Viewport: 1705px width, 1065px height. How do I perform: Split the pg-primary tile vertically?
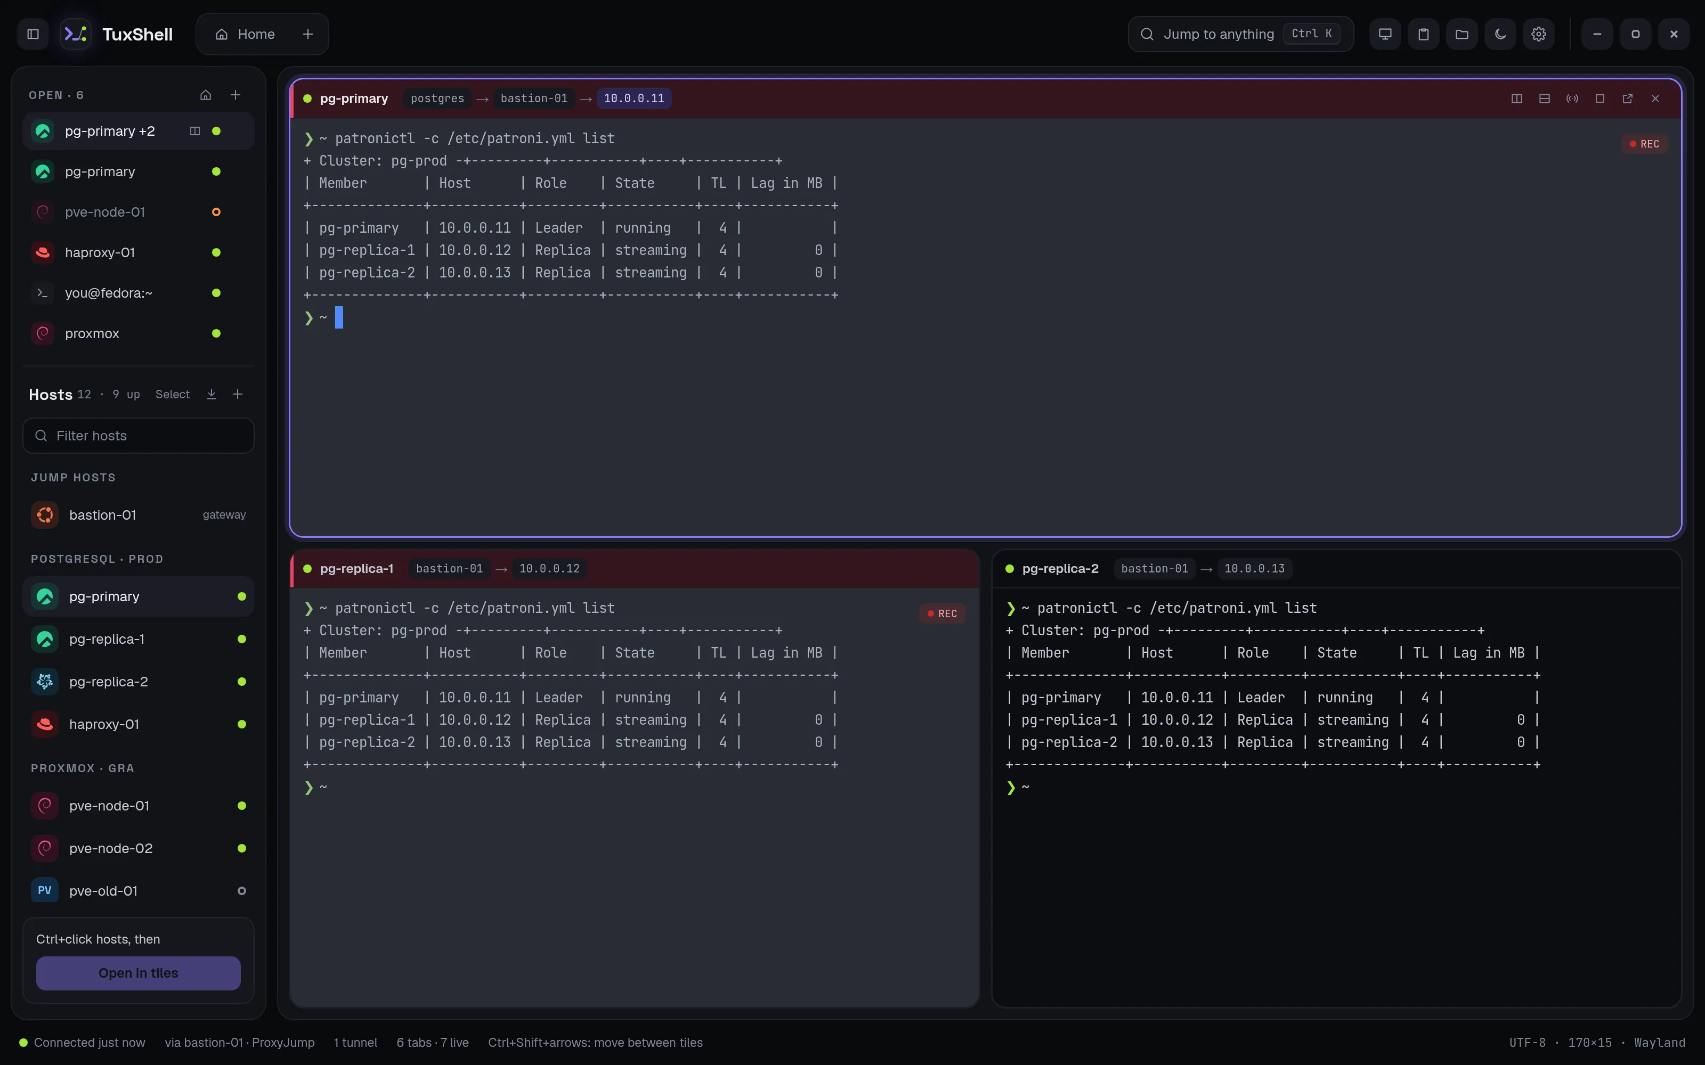tap(1517, 99)
